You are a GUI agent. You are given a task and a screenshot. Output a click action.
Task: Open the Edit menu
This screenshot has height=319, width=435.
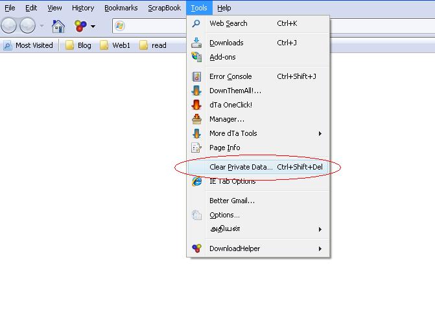pyautogui.click(x=31, y=8)
